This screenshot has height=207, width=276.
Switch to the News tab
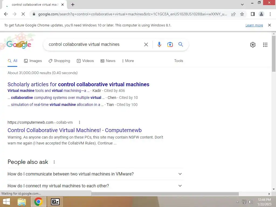click(x=108, y=61)
